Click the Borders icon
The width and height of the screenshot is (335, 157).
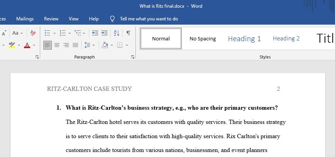coord(120,45)
